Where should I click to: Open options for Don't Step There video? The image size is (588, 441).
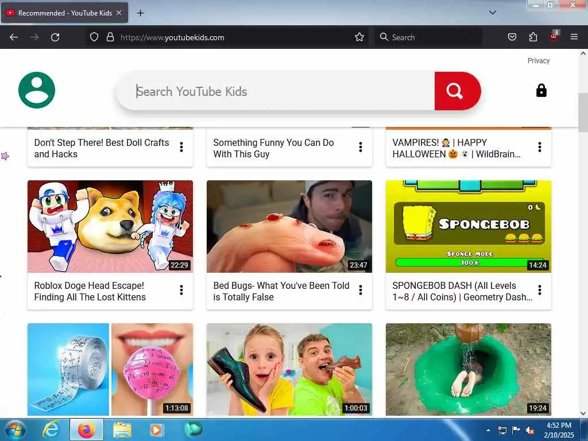pyautogui.click(x=181, y=147)
